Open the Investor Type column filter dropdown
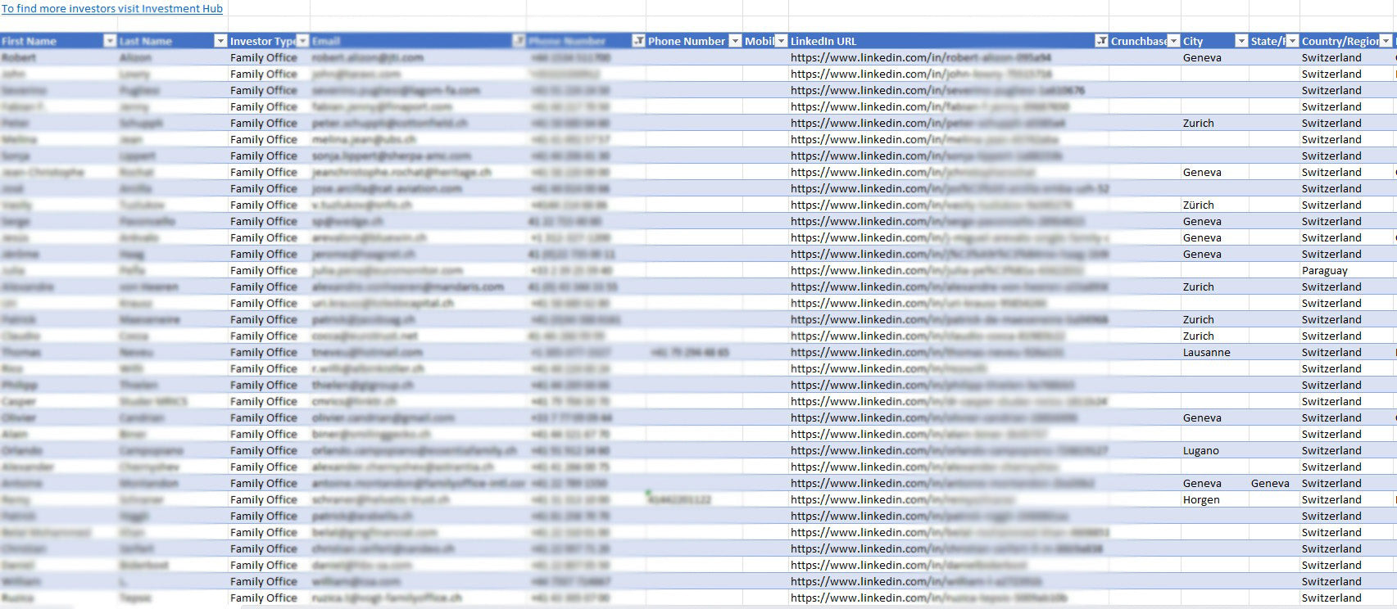Image resolution: width=1397 pixels, height=609 pixels. click(x=302, y=41)
